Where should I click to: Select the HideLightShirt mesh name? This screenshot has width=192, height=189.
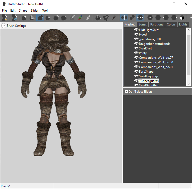[x=149, y=30]
